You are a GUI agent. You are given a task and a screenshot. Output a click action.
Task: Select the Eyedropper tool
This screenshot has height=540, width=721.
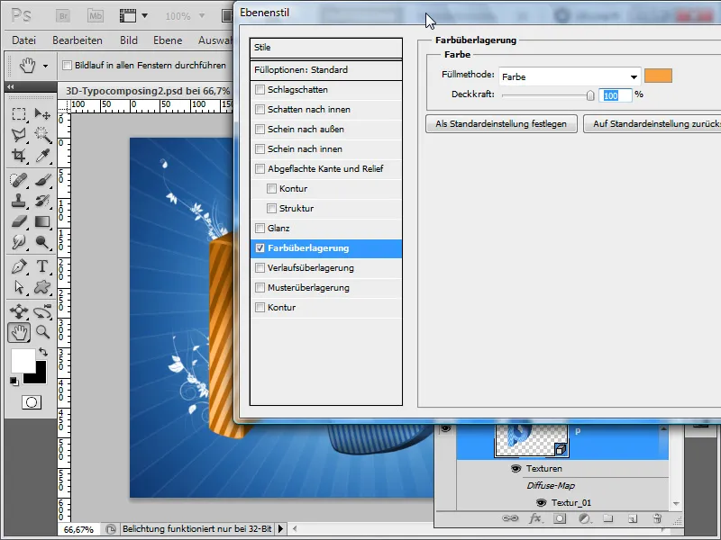42,156
